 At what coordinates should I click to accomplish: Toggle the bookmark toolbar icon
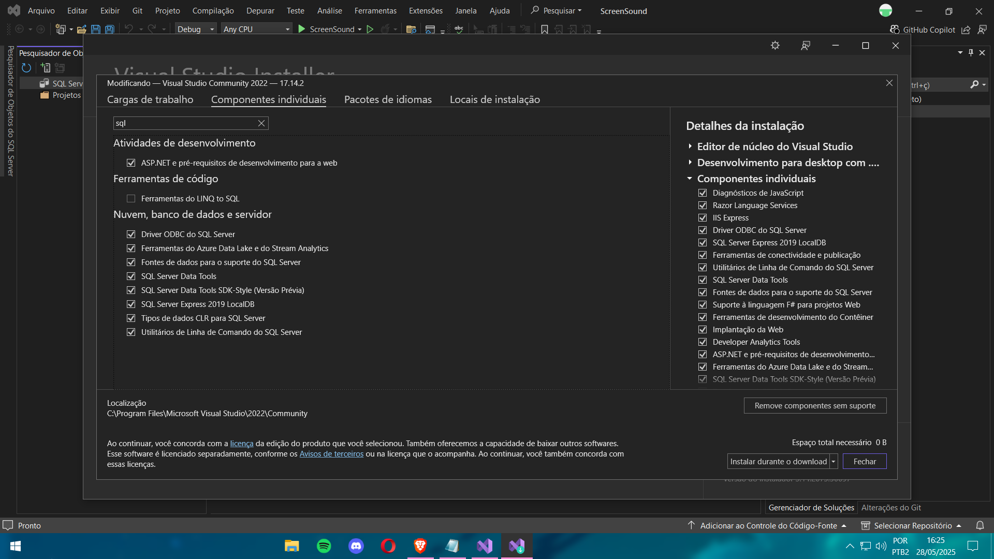point(545,30)
